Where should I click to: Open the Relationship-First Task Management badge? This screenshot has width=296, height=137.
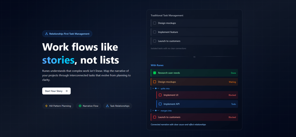(x=67, y=34)
